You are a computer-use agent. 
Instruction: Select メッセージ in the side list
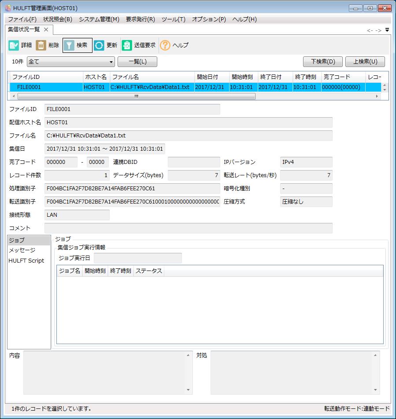(29, 250)
